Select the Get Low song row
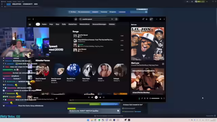This screenshot has width=217, height=122. point(98,45)
